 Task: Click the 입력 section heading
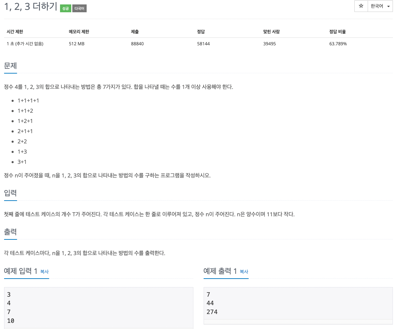[10, 193]
